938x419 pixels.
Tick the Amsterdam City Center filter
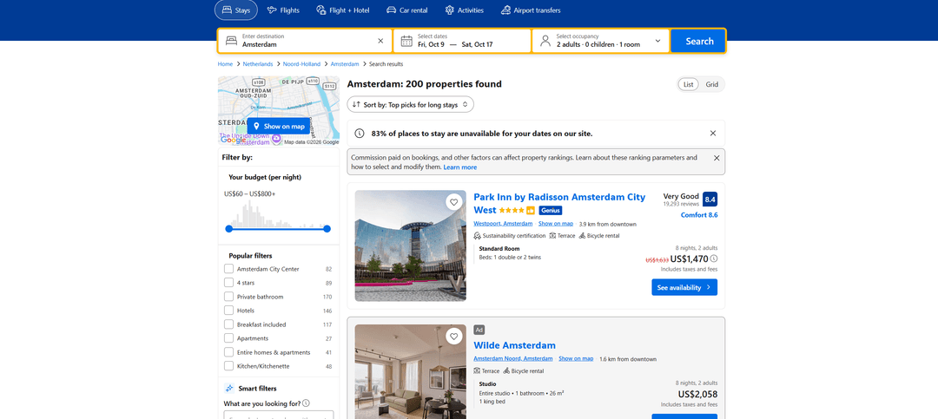[228, 269]
